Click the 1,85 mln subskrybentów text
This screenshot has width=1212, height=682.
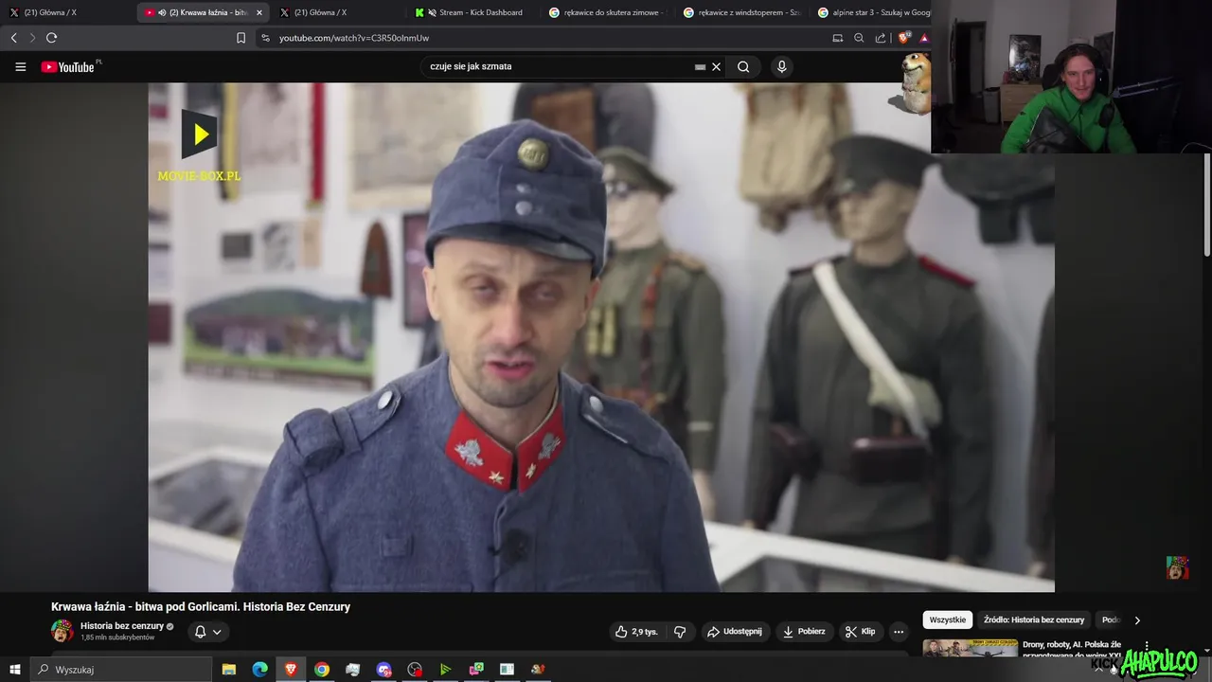[x=117, y=638]
